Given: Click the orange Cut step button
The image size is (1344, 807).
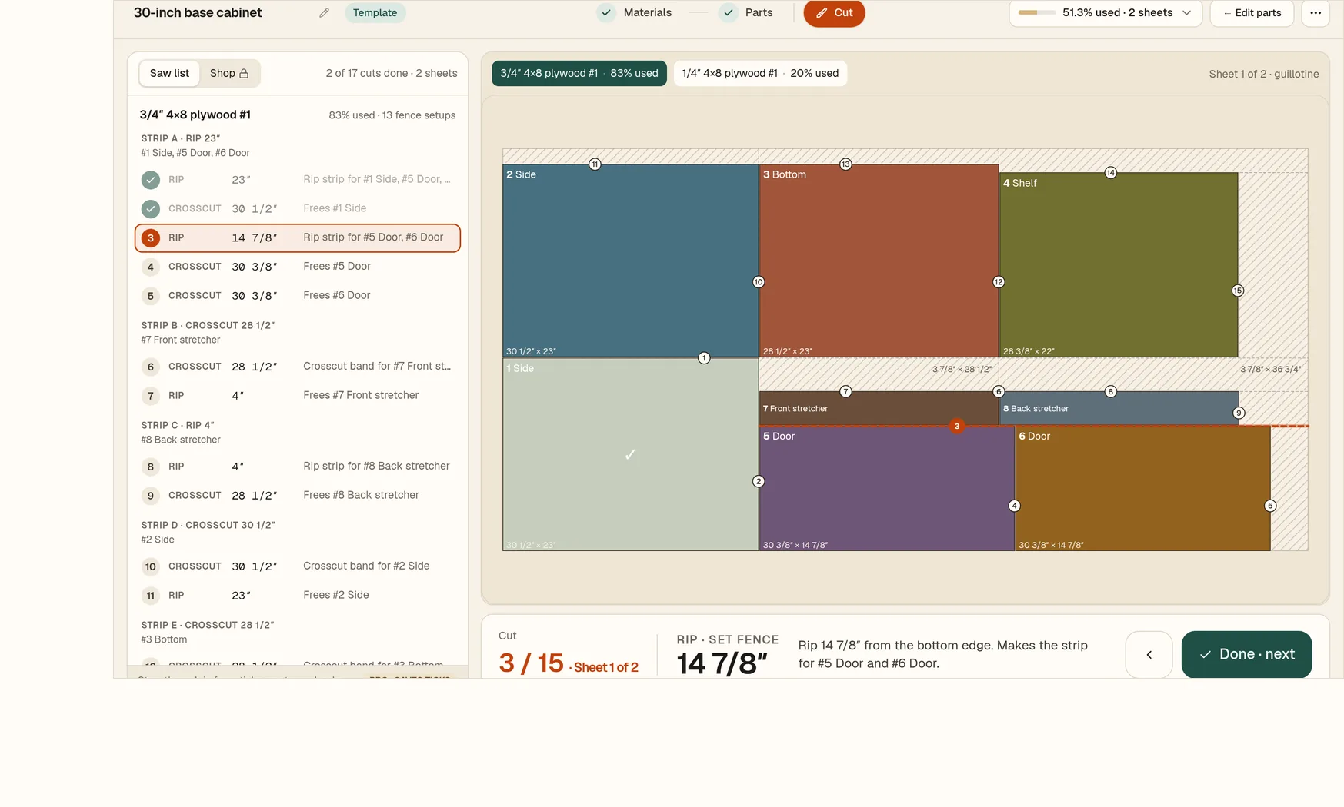Looking at the screenshot, I should click(834, 13).
